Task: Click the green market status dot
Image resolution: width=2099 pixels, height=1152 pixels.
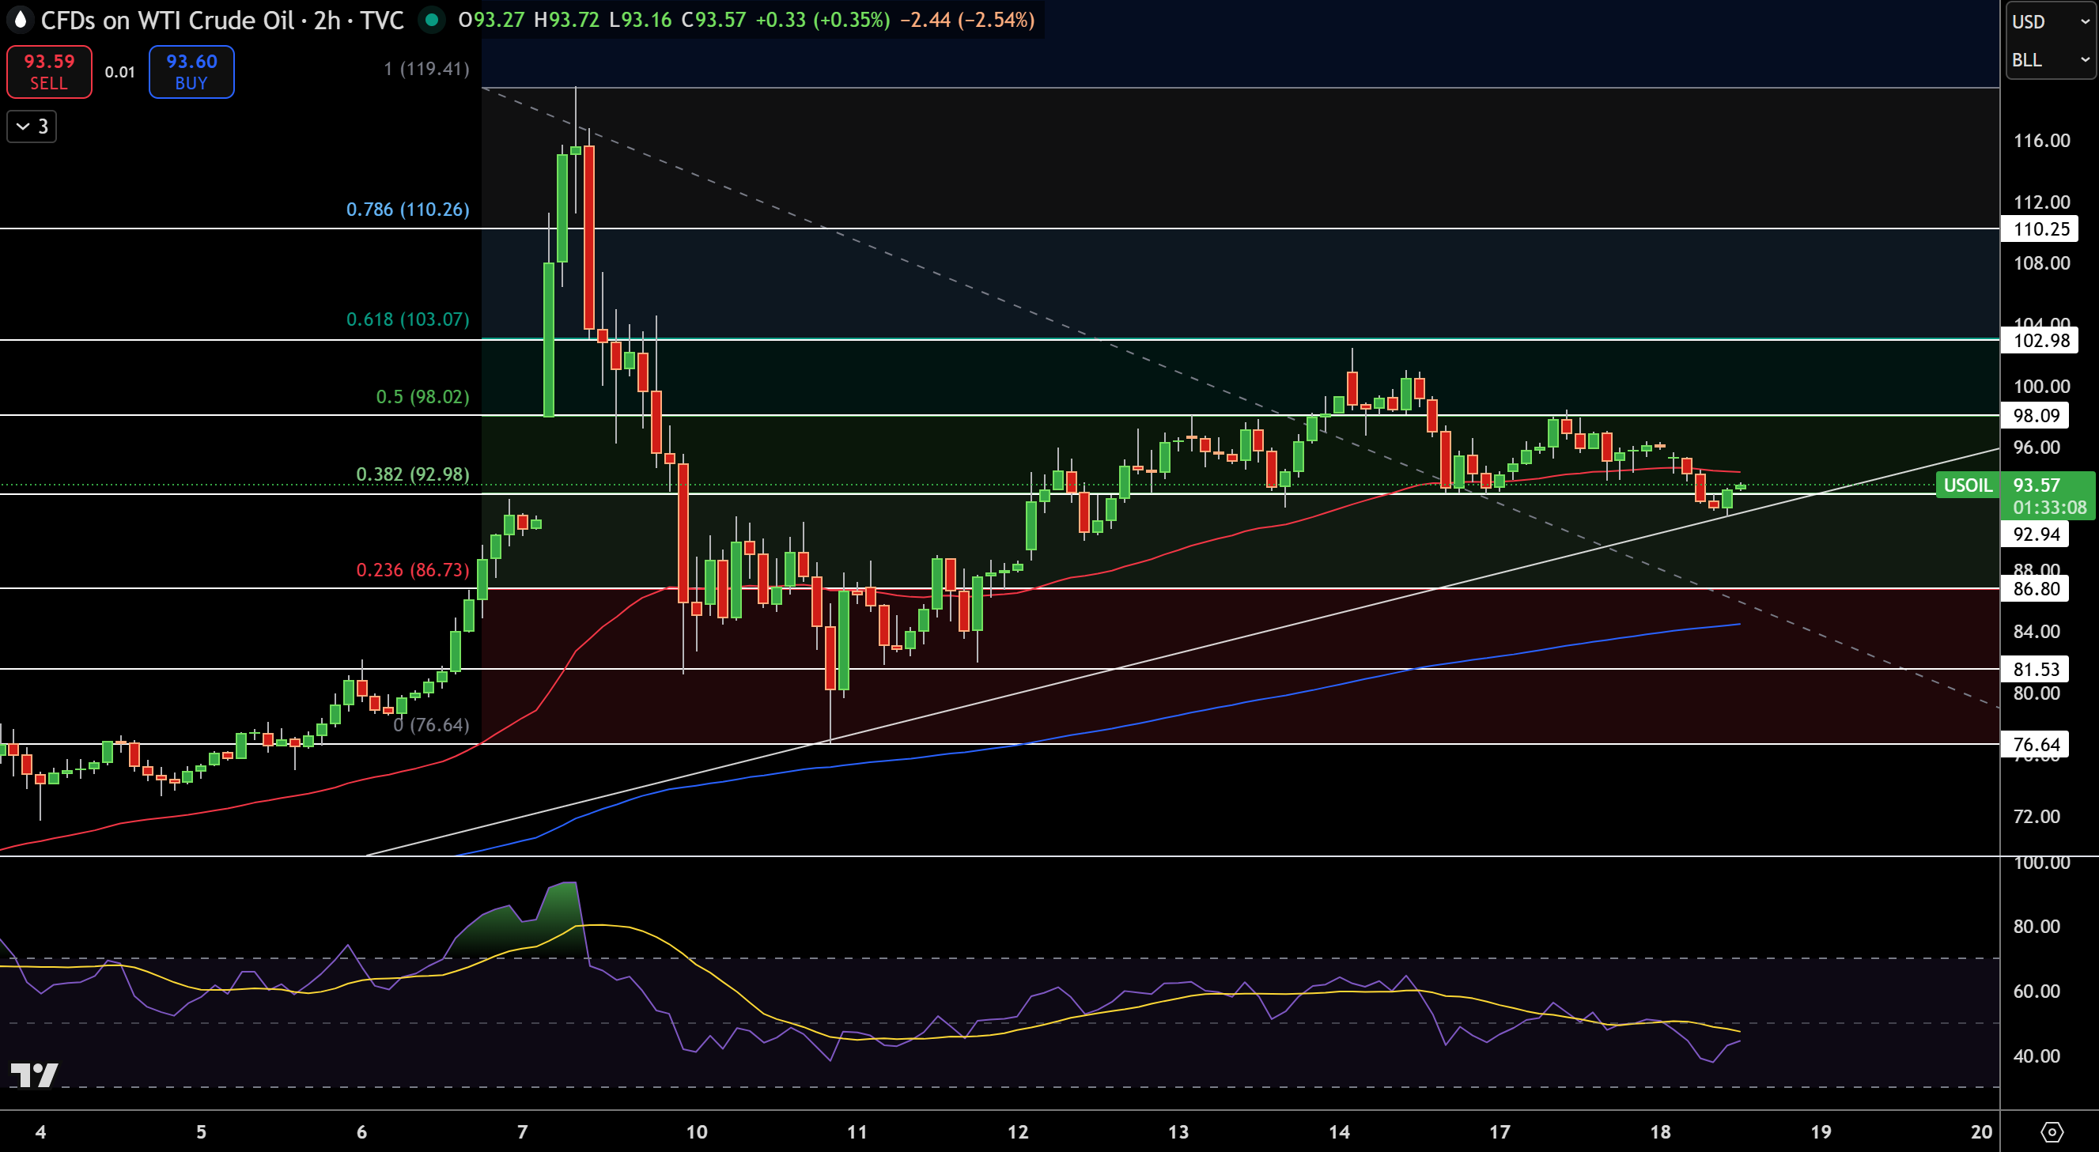Action: tap(432, 20)
